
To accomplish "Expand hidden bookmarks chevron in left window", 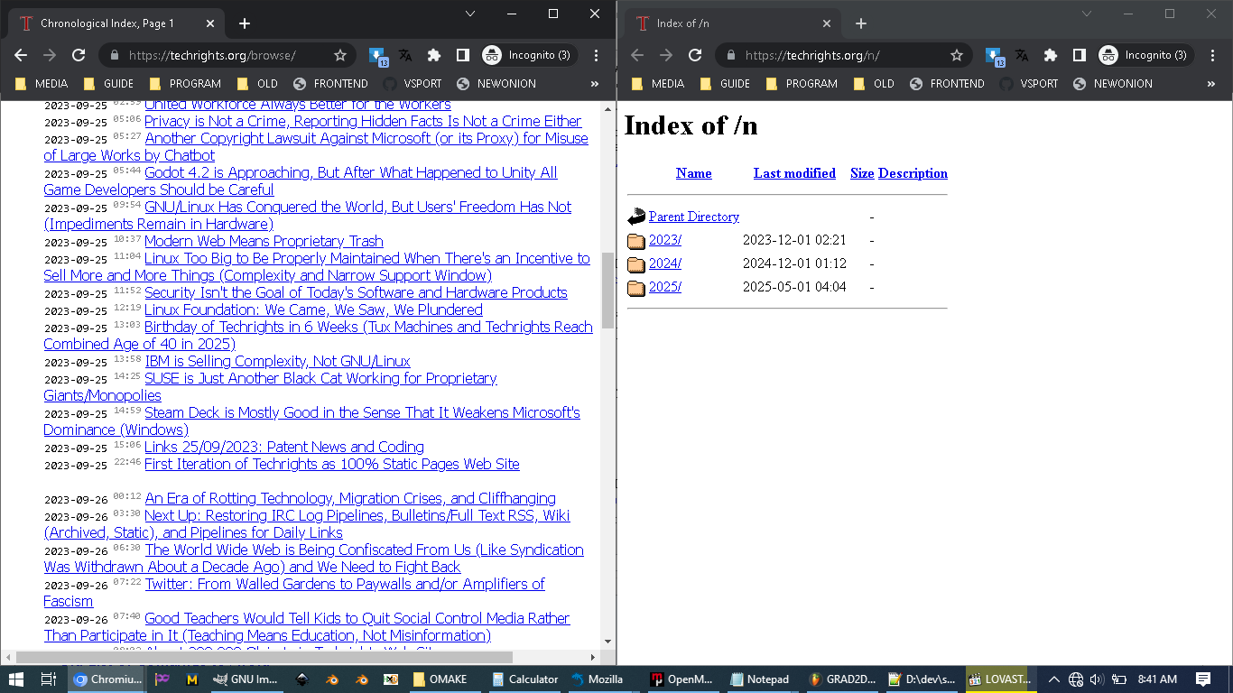I will coord(595,83).
